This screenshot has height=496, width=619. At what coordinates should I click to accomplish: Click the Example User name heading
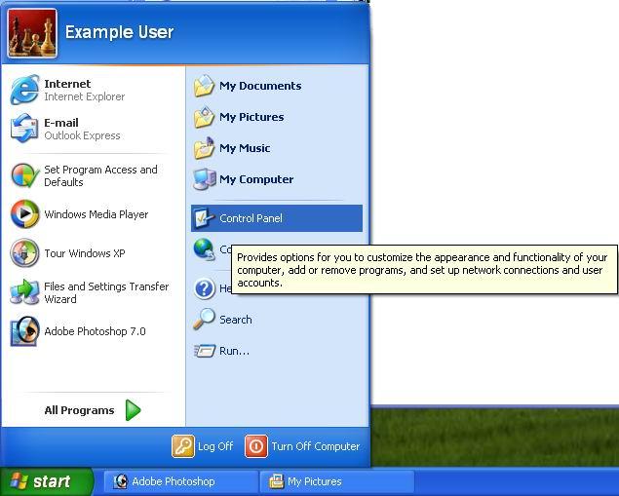(119, 32)
